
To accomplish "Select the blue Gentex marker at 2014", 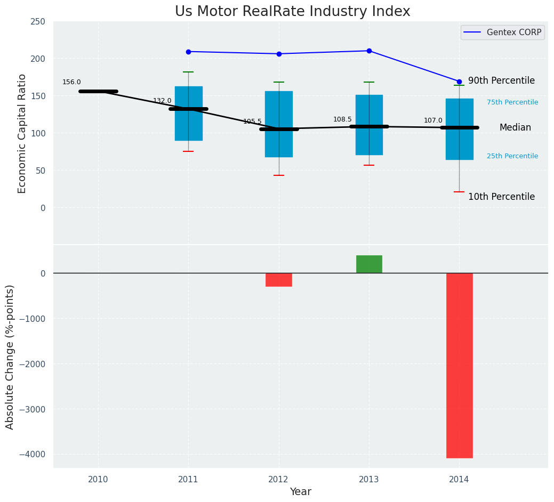I will click(x=459, y=82).
